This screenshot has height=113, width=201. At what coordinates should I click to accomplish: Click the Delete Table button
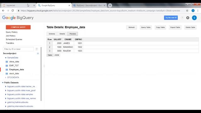coord(190,27)
